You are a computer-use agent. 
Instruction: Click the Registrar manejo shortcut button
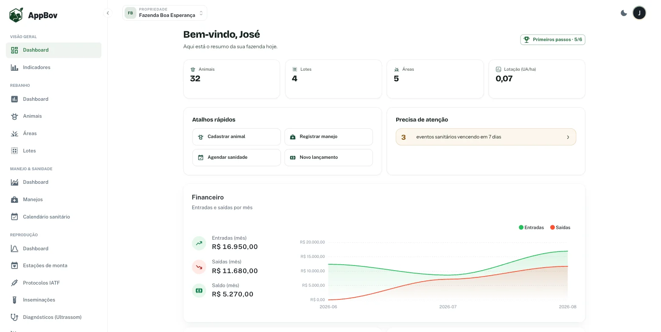(328, 137)
